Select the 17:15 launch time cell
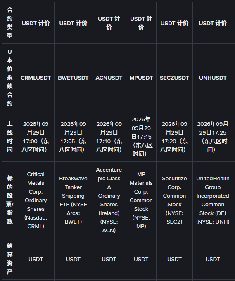The width and height of the screenshot is (235, 281). 141,137
